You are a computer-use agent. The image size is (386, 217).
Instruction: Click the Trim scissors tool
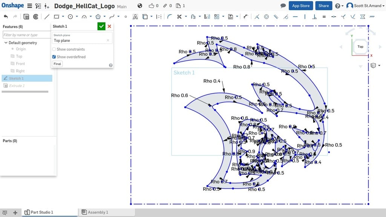[x=179, y=17]
